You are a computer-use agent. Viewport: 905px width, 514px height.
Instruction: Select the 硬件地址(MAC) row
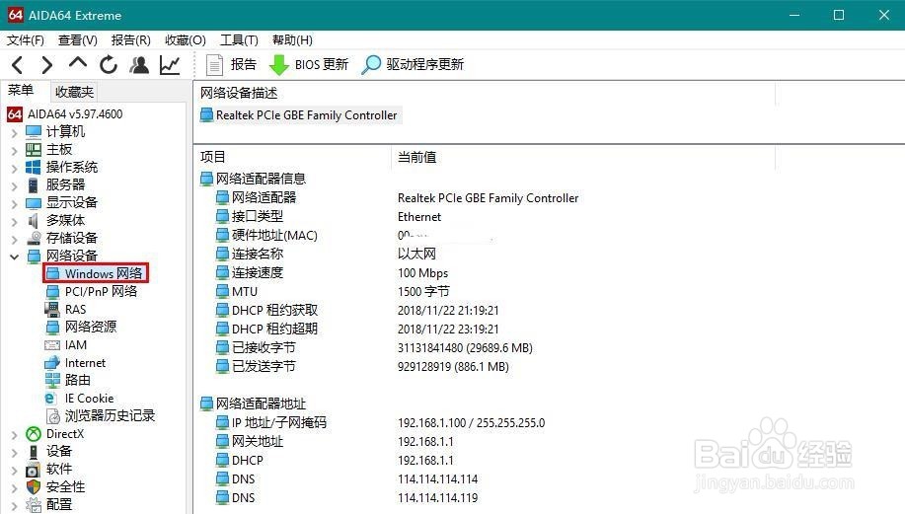click(266, 236)
